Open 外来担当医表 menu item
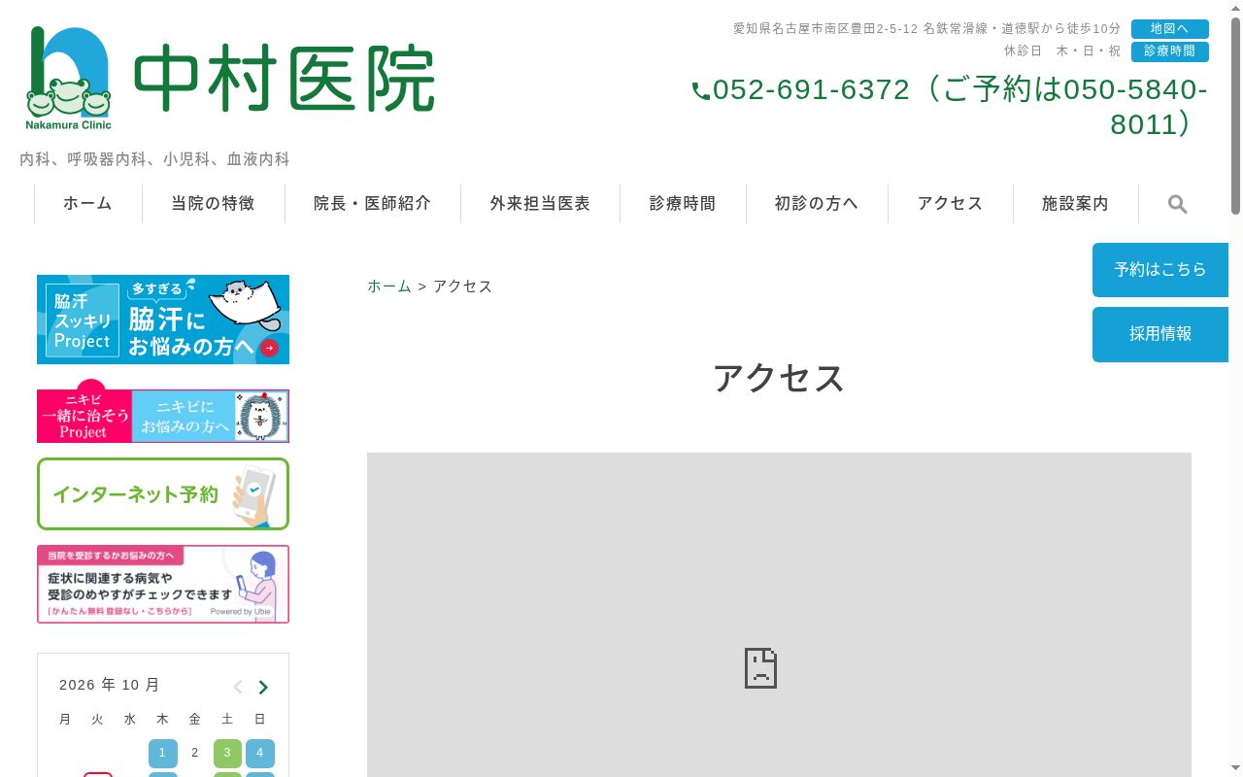The width and height of the screenshot is (1243, 777). pos(540,204)
